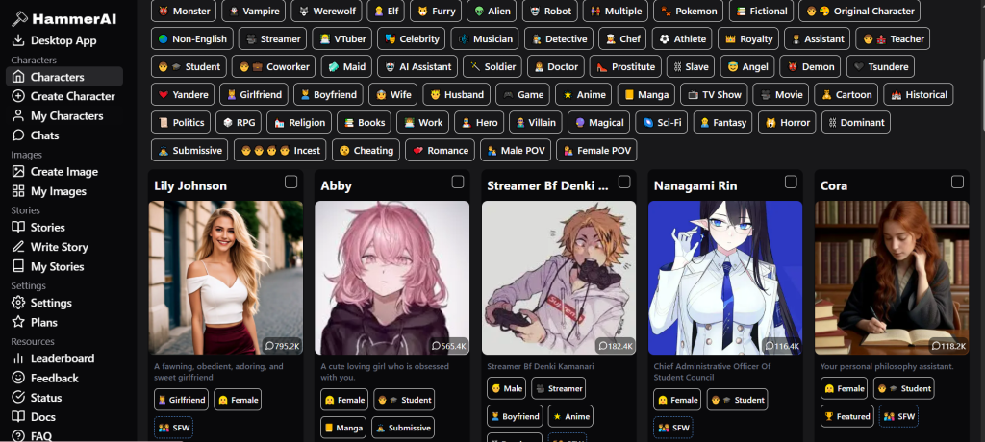Open Chats via the speech bubble icon
This screenshot has height=442, width=985.
[19, 135]
